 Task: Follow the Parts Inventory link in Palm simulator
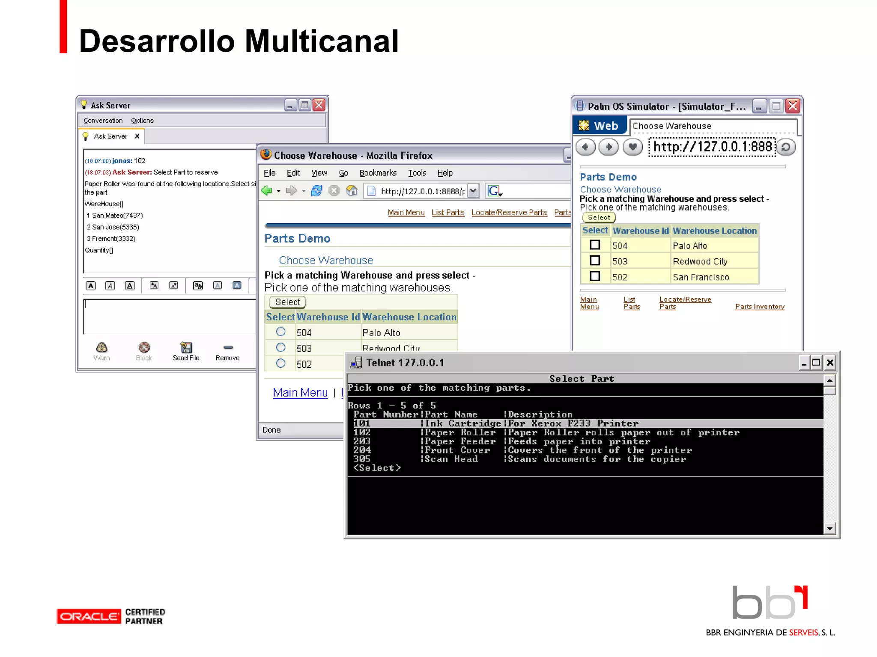point(760,306)
